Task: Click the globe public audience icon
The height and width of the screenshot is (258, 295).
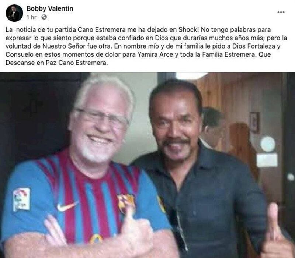Action: 44,17
